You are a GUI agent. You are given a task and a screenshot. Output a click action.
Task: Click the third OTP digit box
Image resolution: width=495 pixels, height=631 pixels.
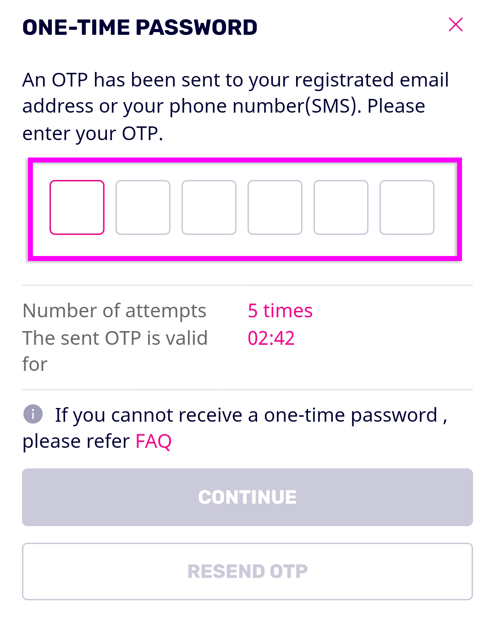point(209,207)
